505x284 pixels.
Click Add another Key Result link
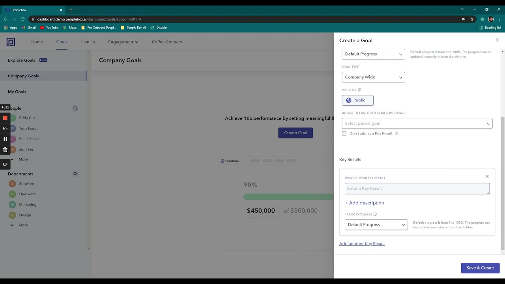click(x=362, y=244)
